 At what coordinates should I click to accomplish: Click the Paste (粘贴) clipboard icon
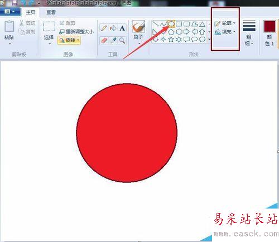[x=9, y=26]
